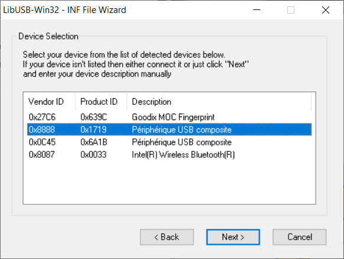Image resolution: width=344 pixels, height=259 pixels.
Task: Cancel the INF File Wizard
Action: pyautogui.click(x=300, y=237)
